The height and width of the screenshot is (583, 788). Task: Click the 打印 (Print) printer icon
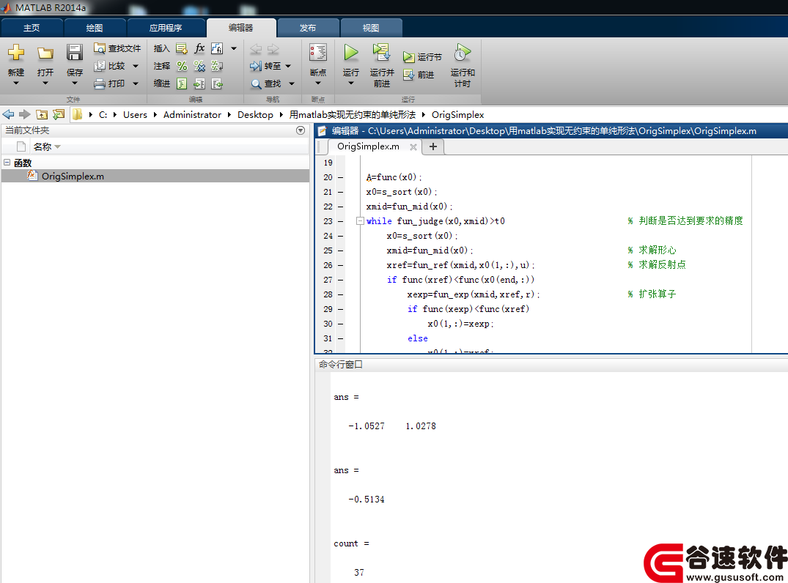click(x=100, y=83)
